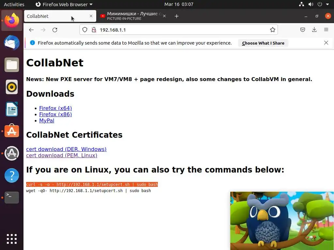This screenshot has width=334, height=250.
Task: Click the Downloads section heading
Action: (x=50, y=94)
